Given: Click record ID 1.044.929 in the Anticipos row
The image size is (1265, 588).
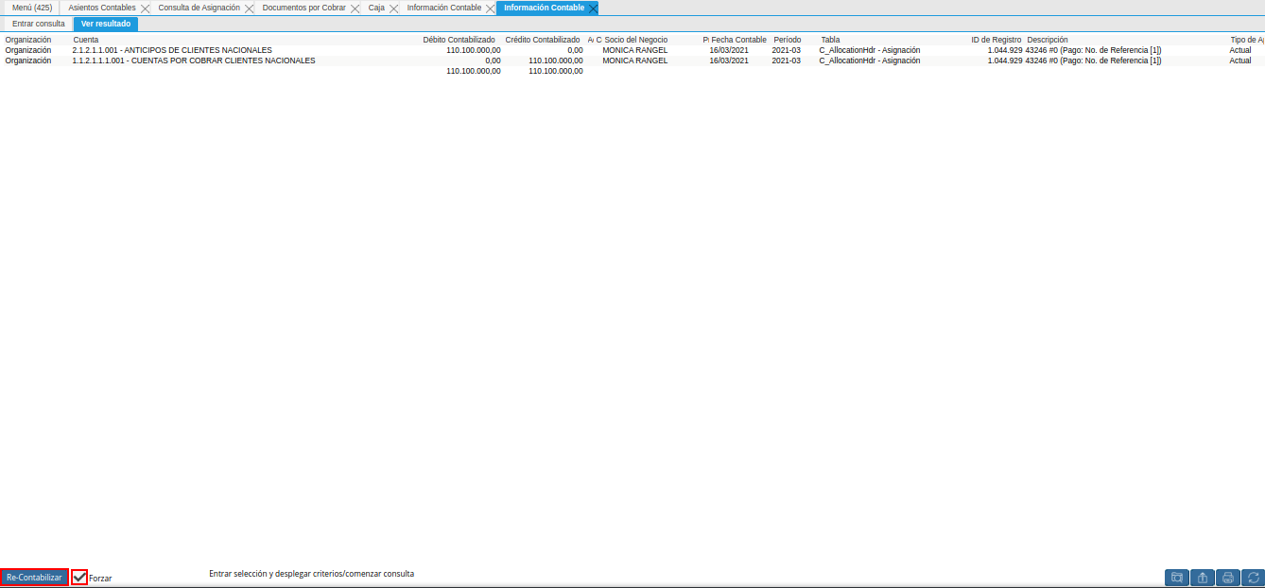Looking at the screenshot, I should tap(1005, 50).
